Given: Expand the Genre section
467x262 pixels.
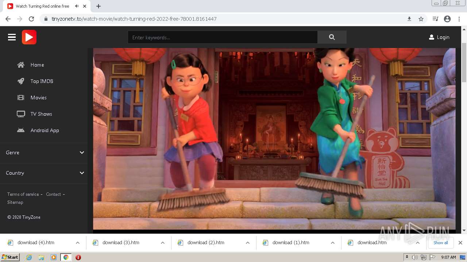Looking at the screenshot, I should 44,152.
